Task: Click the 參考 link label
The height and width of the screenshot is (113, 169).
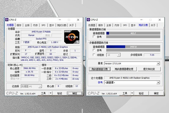Action: pos(100,82)
